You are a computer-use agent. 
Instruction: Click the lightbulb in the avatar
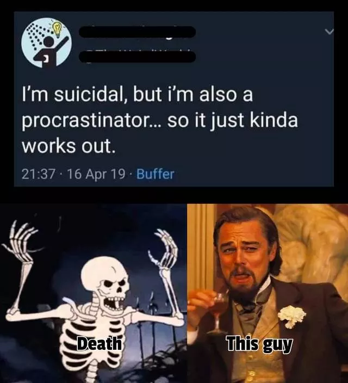[57, 29]
